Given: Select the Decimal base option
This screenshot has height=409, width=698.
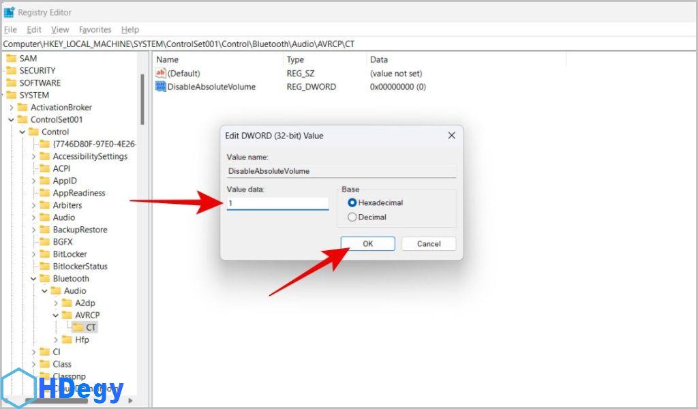Looking at the screenshot, I should 352,217.
